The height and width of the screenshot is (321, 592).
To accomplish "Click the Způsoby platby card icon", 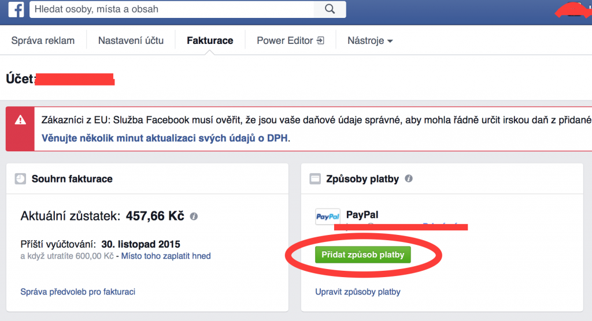I will (315, 178).
